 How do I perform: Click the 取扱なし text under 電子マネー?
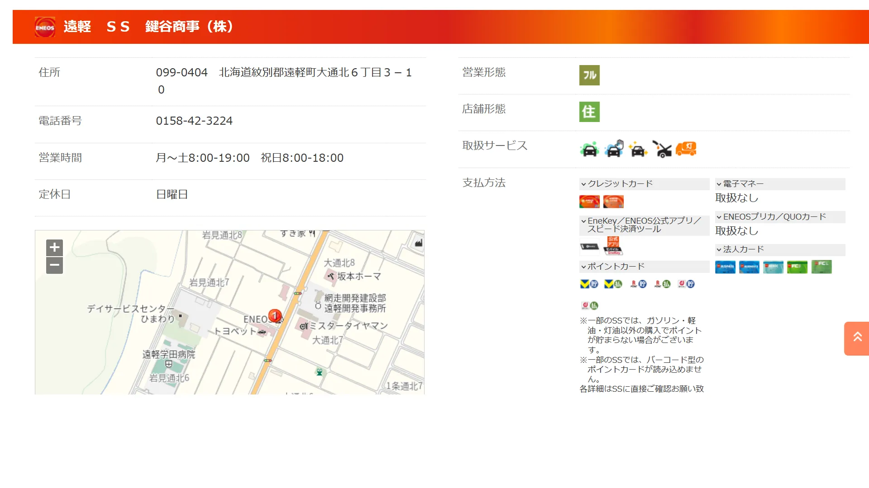[x=737, y=198]
